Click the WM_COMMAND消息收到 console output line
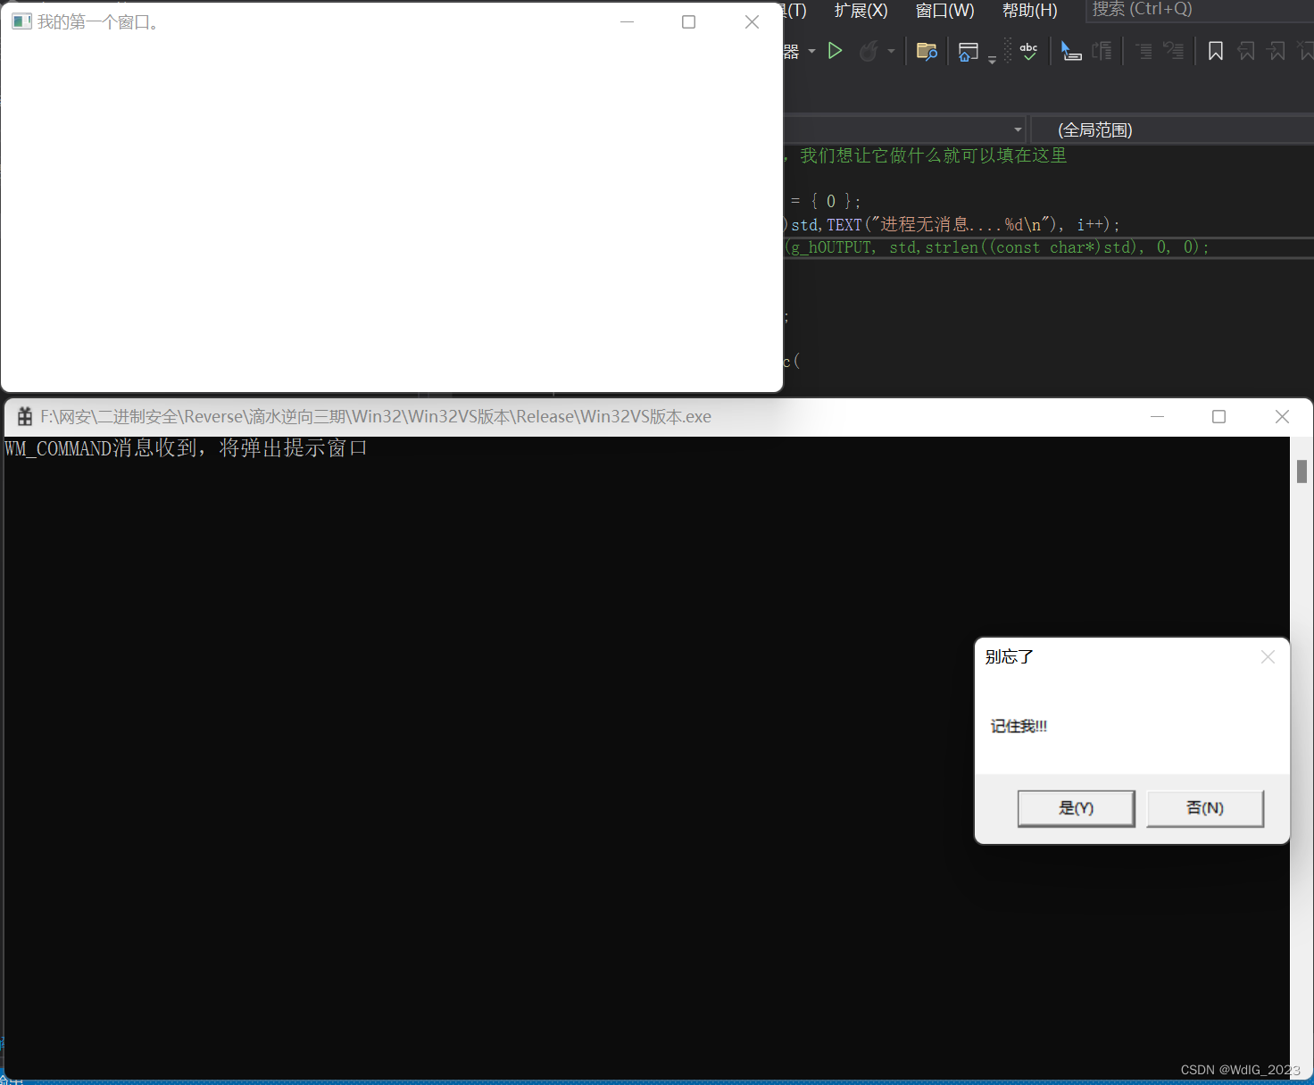1314x1085 pixels. (186, 447)
